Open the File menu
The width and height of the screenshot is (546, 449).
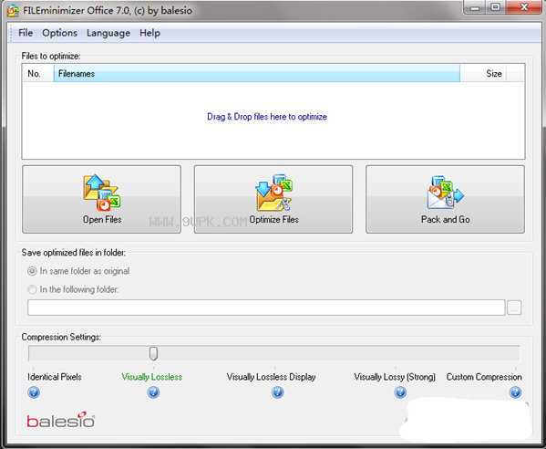pyautogui.click(x=26, y=33)
